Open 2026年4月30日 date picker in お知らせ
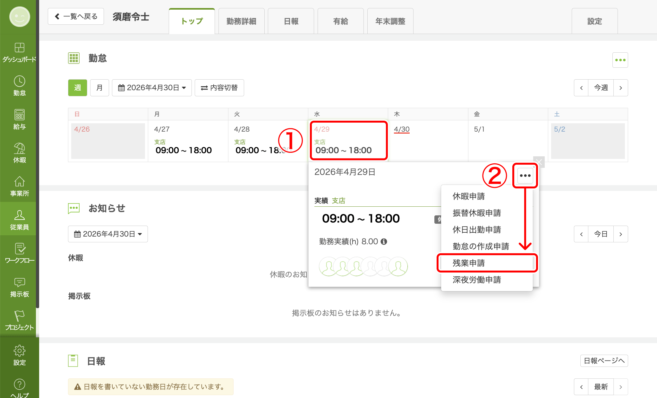This screenshot has width=657, height=398. (x=108, y=234)
